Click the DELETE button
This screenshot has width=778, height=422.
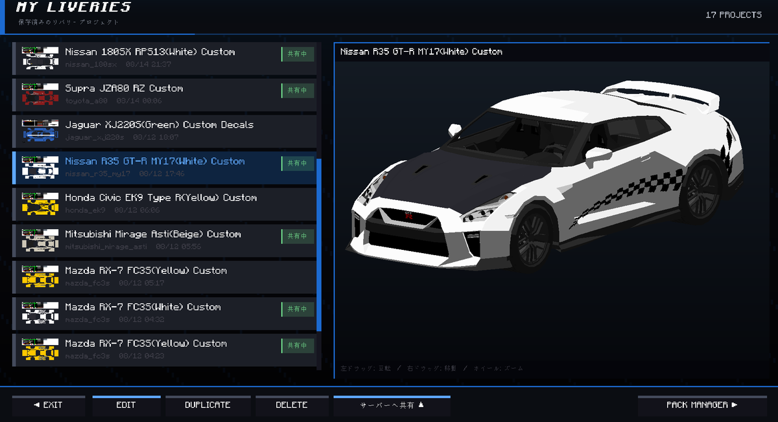[x=292, y=405]
